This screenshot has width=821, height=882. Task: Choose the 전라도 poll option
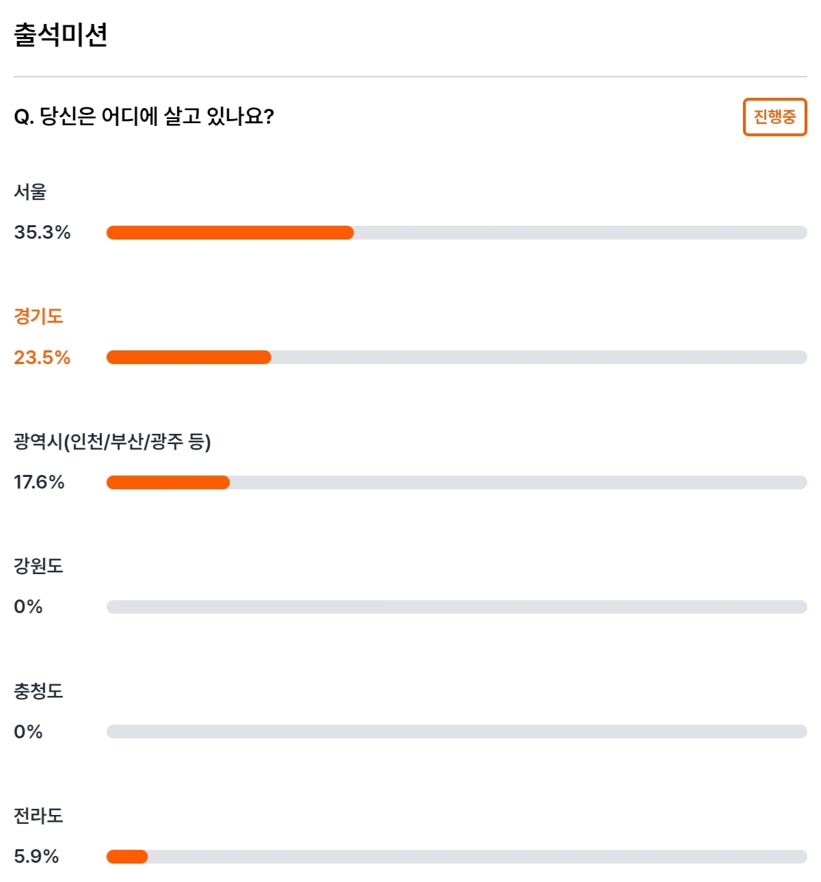(38, 816)
